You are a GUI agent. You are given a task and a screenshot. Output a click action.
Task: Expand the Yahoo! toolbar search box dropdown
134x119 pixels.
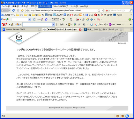click(54, 25)
